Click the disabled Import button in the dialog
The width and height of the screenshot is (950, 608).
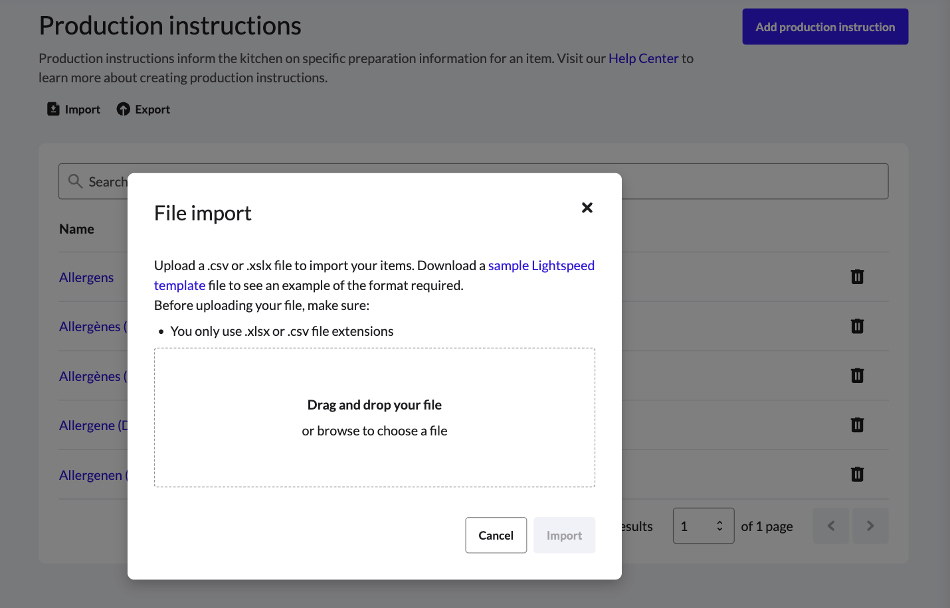564,535
